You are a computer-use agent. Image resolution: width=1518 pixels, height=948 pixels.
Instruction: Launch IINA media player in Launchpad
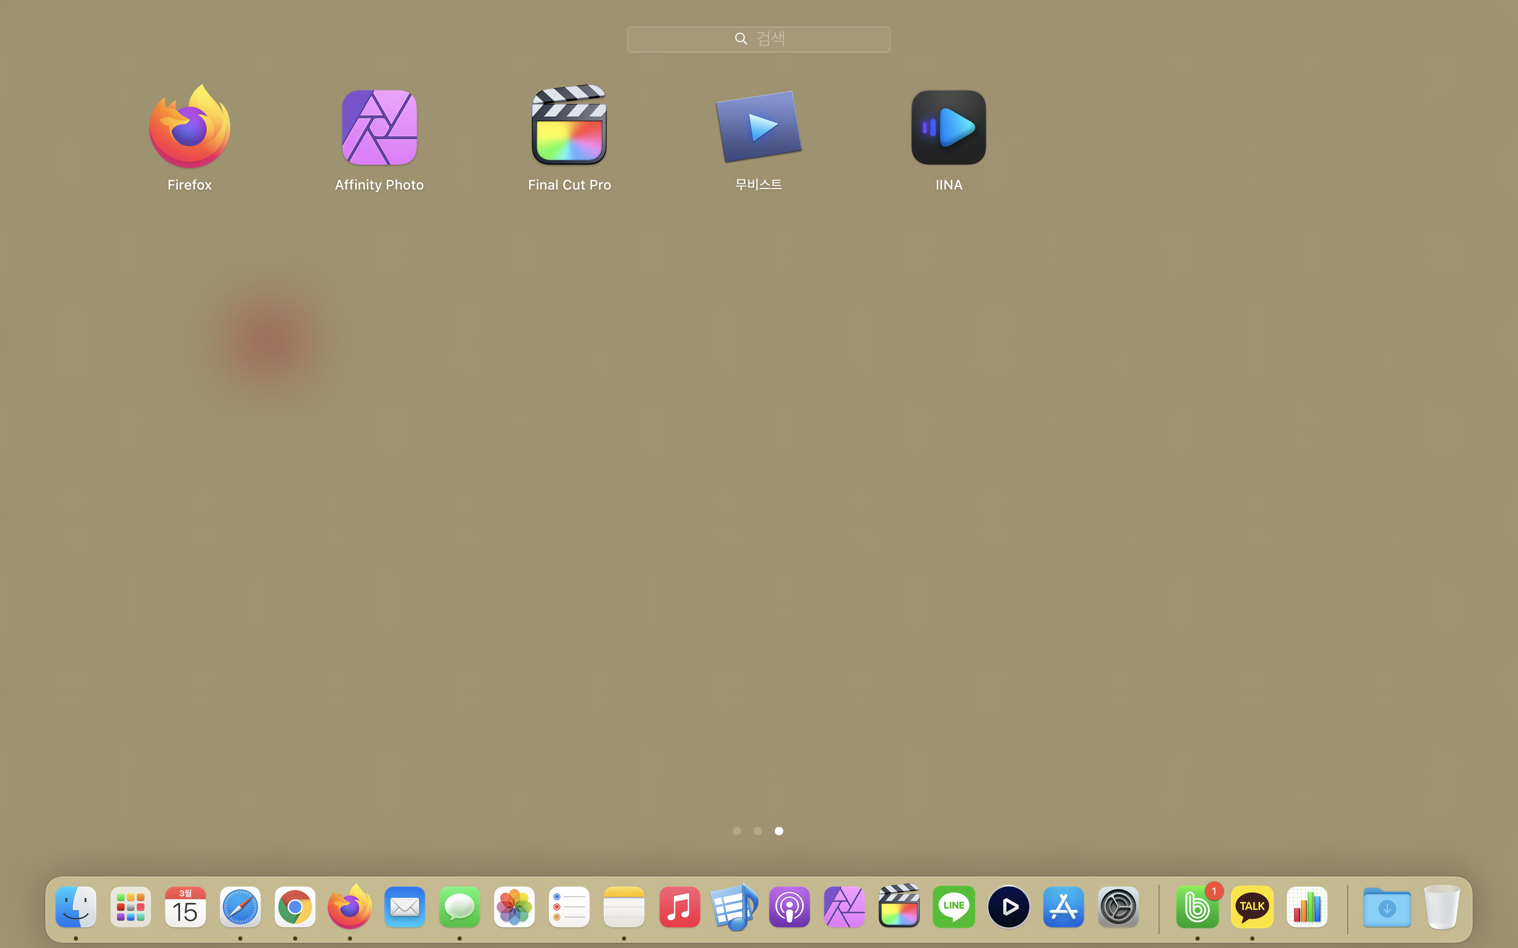coord(948,129)
